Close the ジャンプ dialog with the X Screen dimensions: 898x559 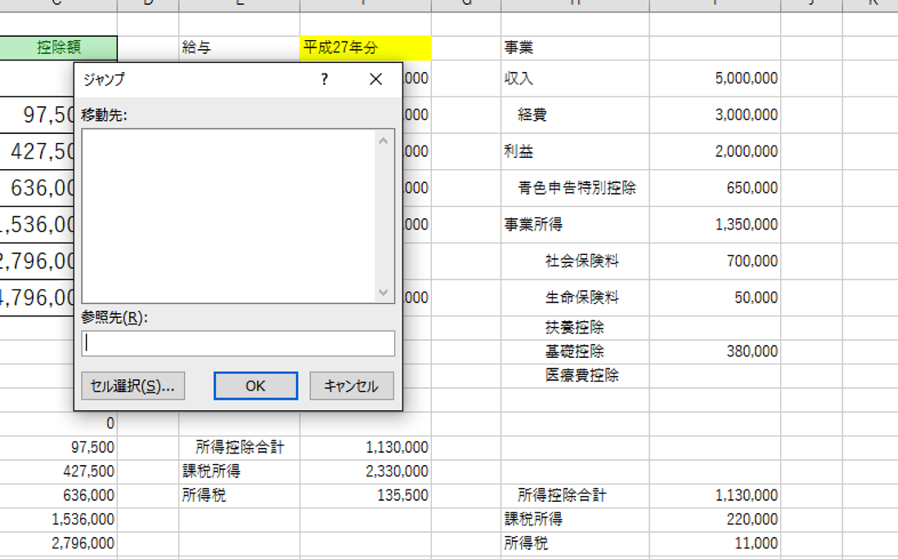coord(375,79)
